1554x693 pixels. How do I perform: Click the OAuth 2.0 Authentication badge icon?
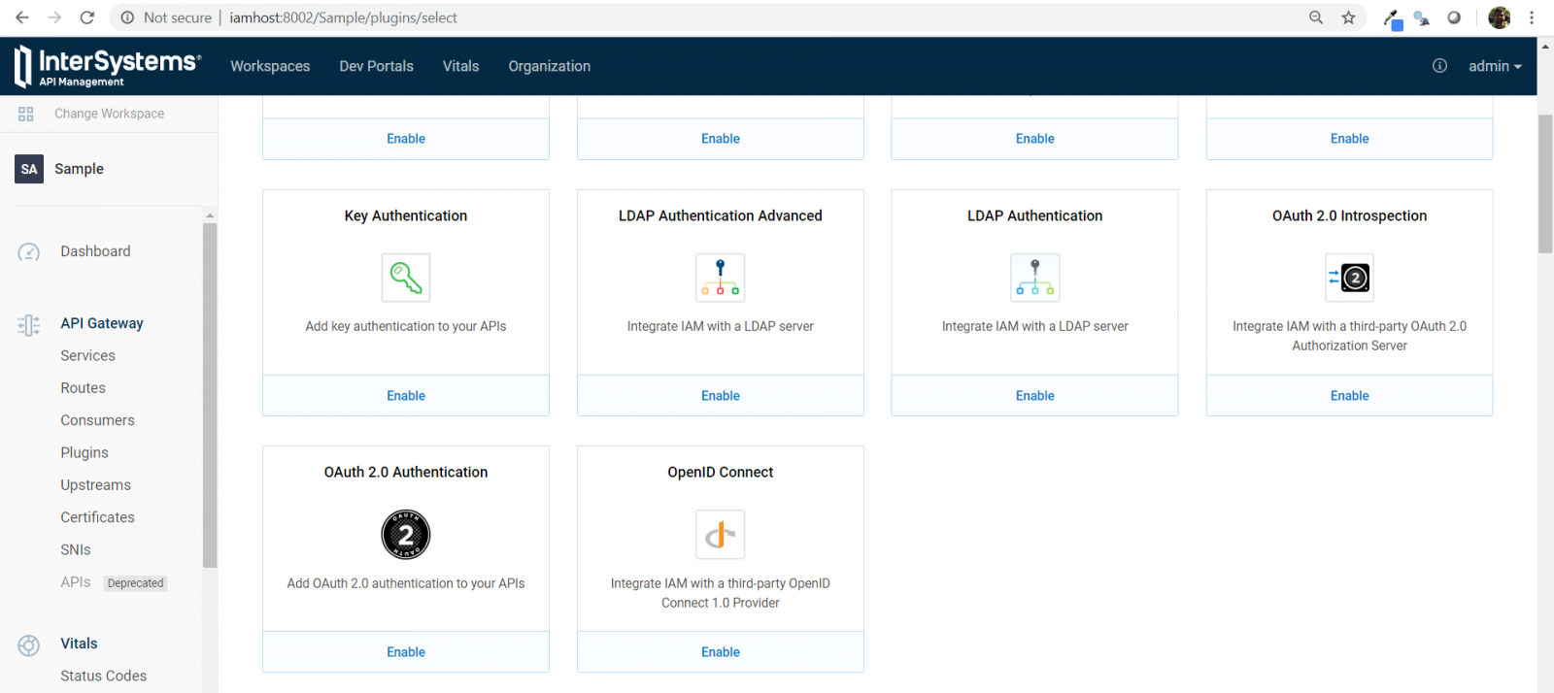406,535
